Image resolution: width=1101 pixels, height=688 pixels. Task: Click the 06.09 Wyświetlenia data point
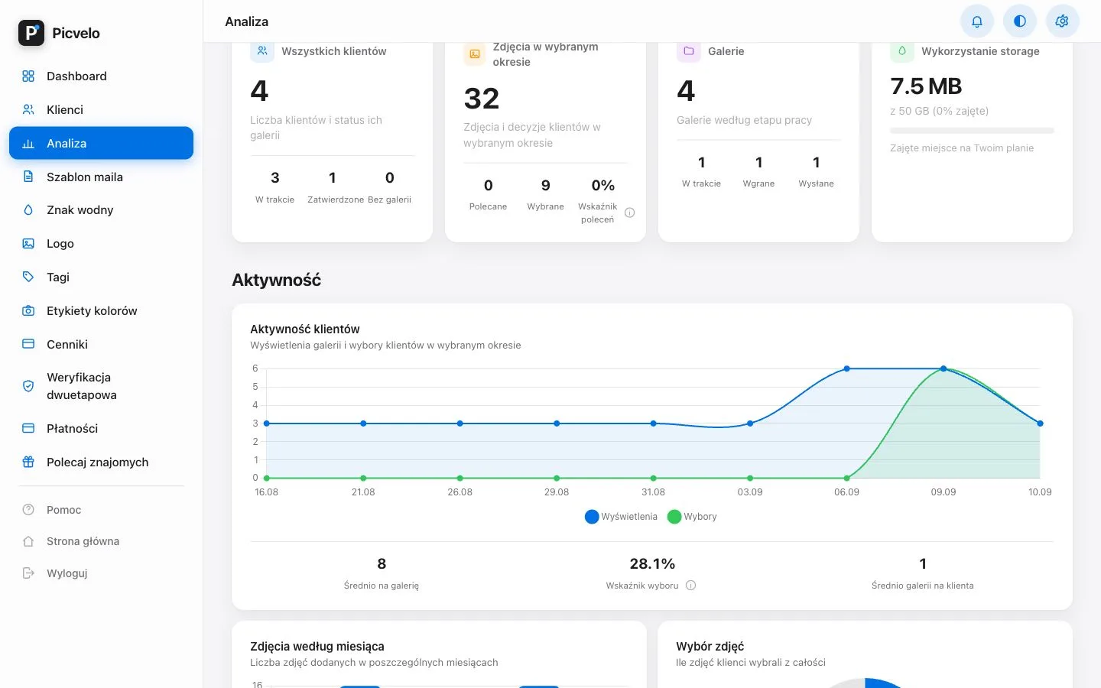coord(846,368)
